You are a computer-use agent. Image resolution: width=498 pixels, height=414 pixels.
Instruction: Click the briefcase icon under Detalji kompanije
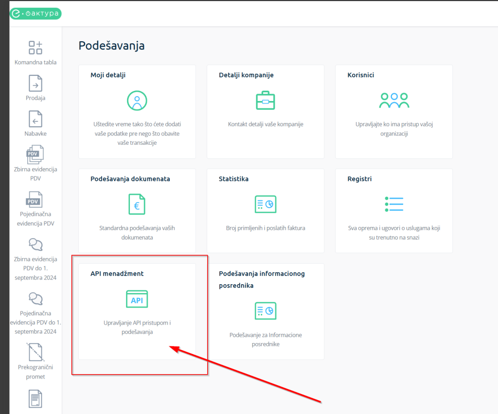(265, 101)
